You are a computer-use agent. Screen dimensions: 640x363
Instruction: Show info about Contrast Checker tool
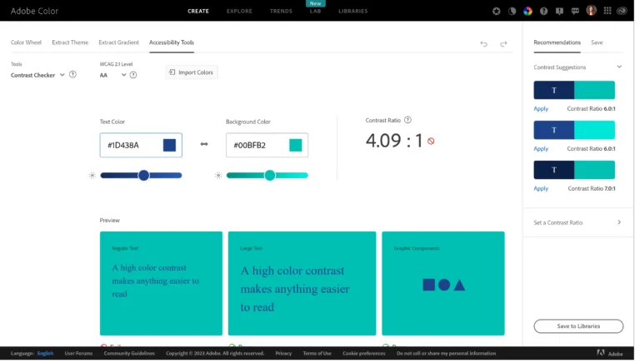[73, 75]
